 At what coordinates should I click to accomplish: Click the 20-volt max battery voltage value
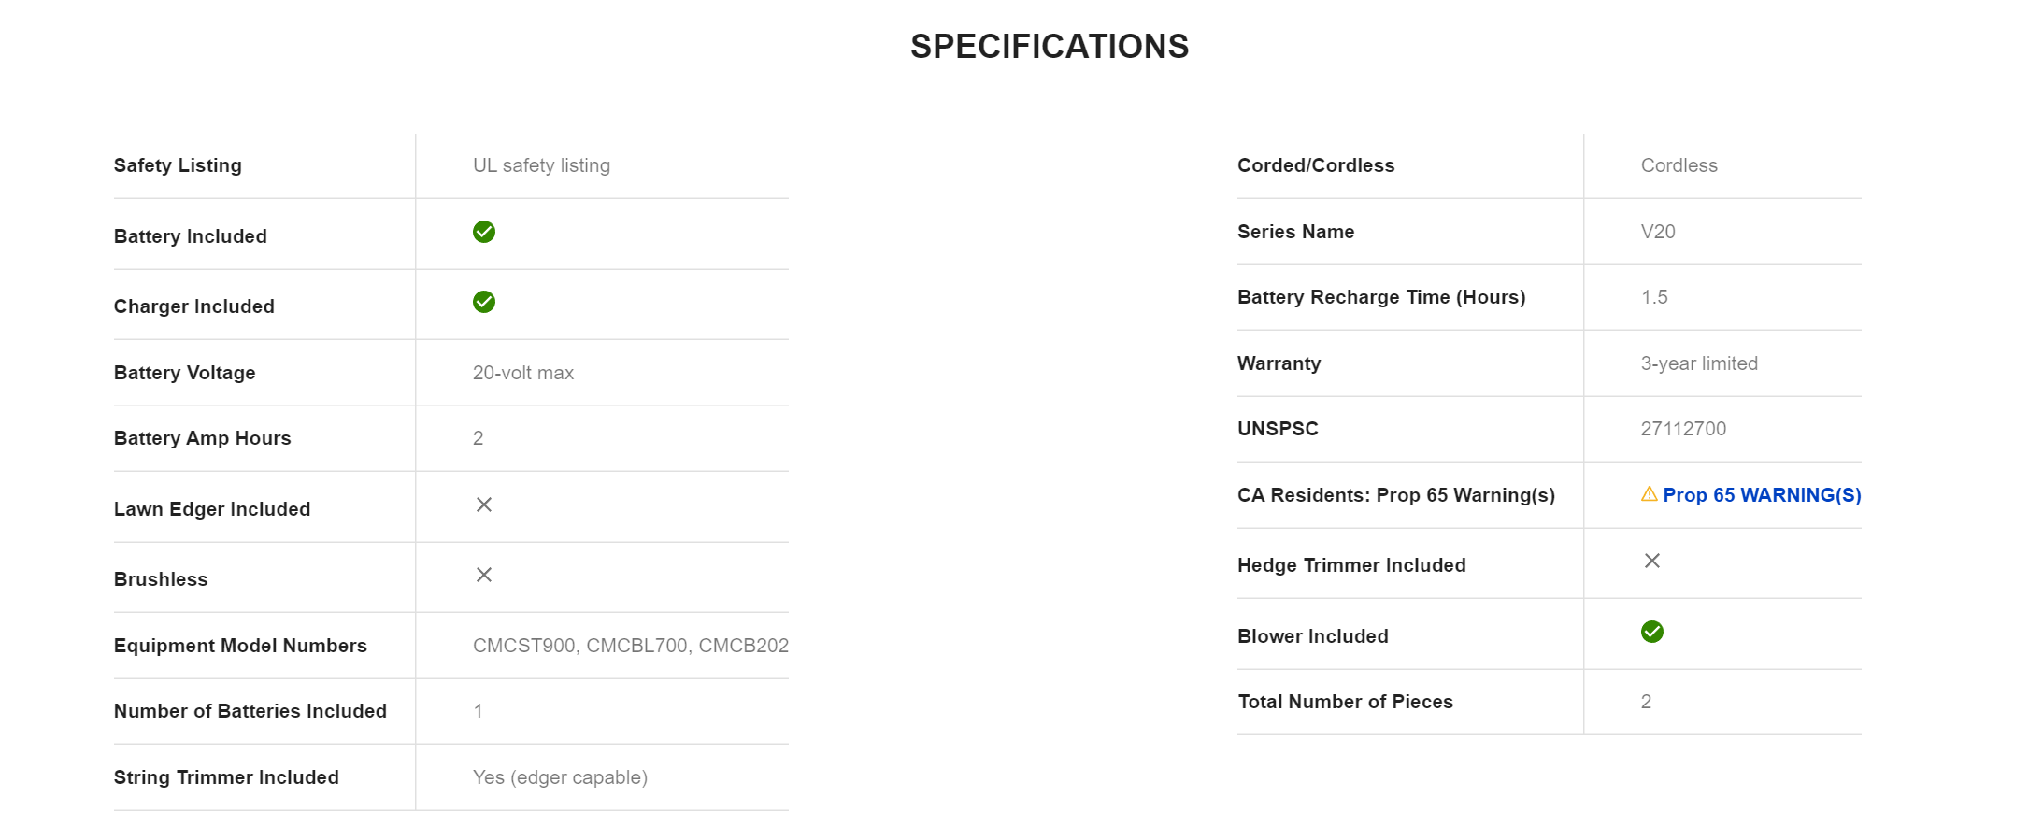click(x=523, y=373)
